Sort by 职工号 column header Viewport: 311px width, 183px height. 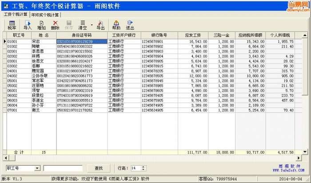[19, 35]
